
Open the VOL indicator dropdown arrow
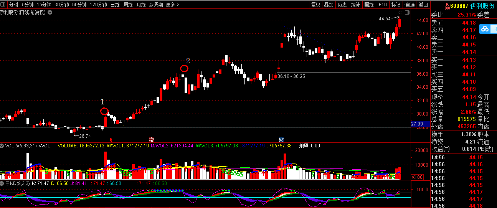pos(2,146)
